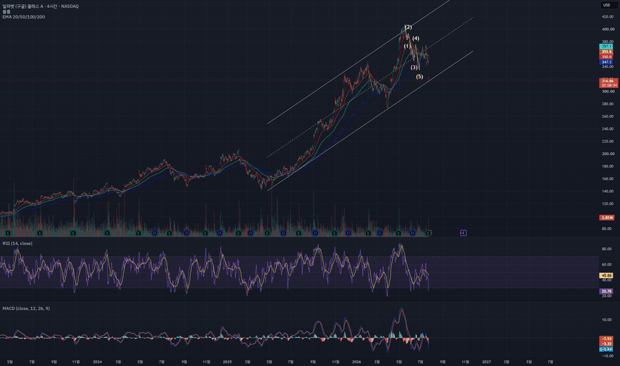Select the RSI (14, close) indicator label
This screenshot has height=366, width=620.
[x=17, y=244]
